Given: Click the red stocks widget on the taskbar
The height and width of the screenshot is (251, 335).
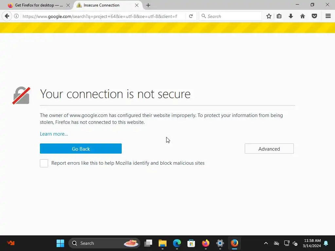Looking at the screenshot, I should coord(10,243).
